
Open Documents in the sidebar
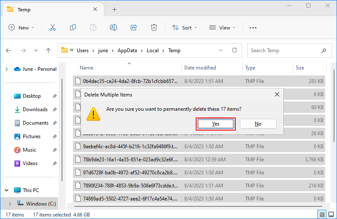32,123
